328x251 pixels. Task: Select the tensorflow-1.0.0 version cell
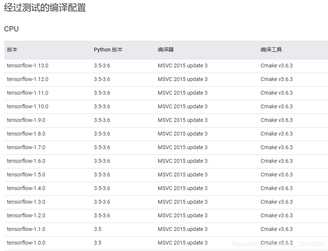[x=26, y=243]
